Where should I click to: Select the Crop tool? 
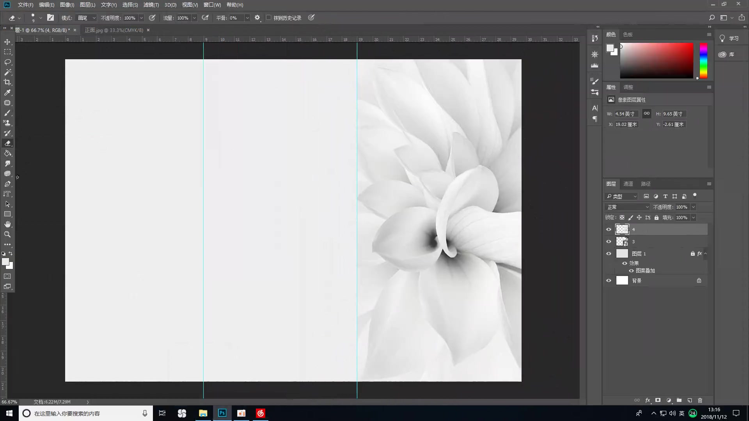coord(7,82)
